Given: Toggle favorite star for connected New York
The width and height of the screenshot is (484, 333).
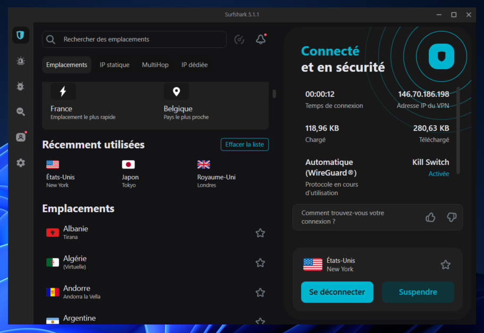Looking at the screenshot, I should [x=445, y=264].
